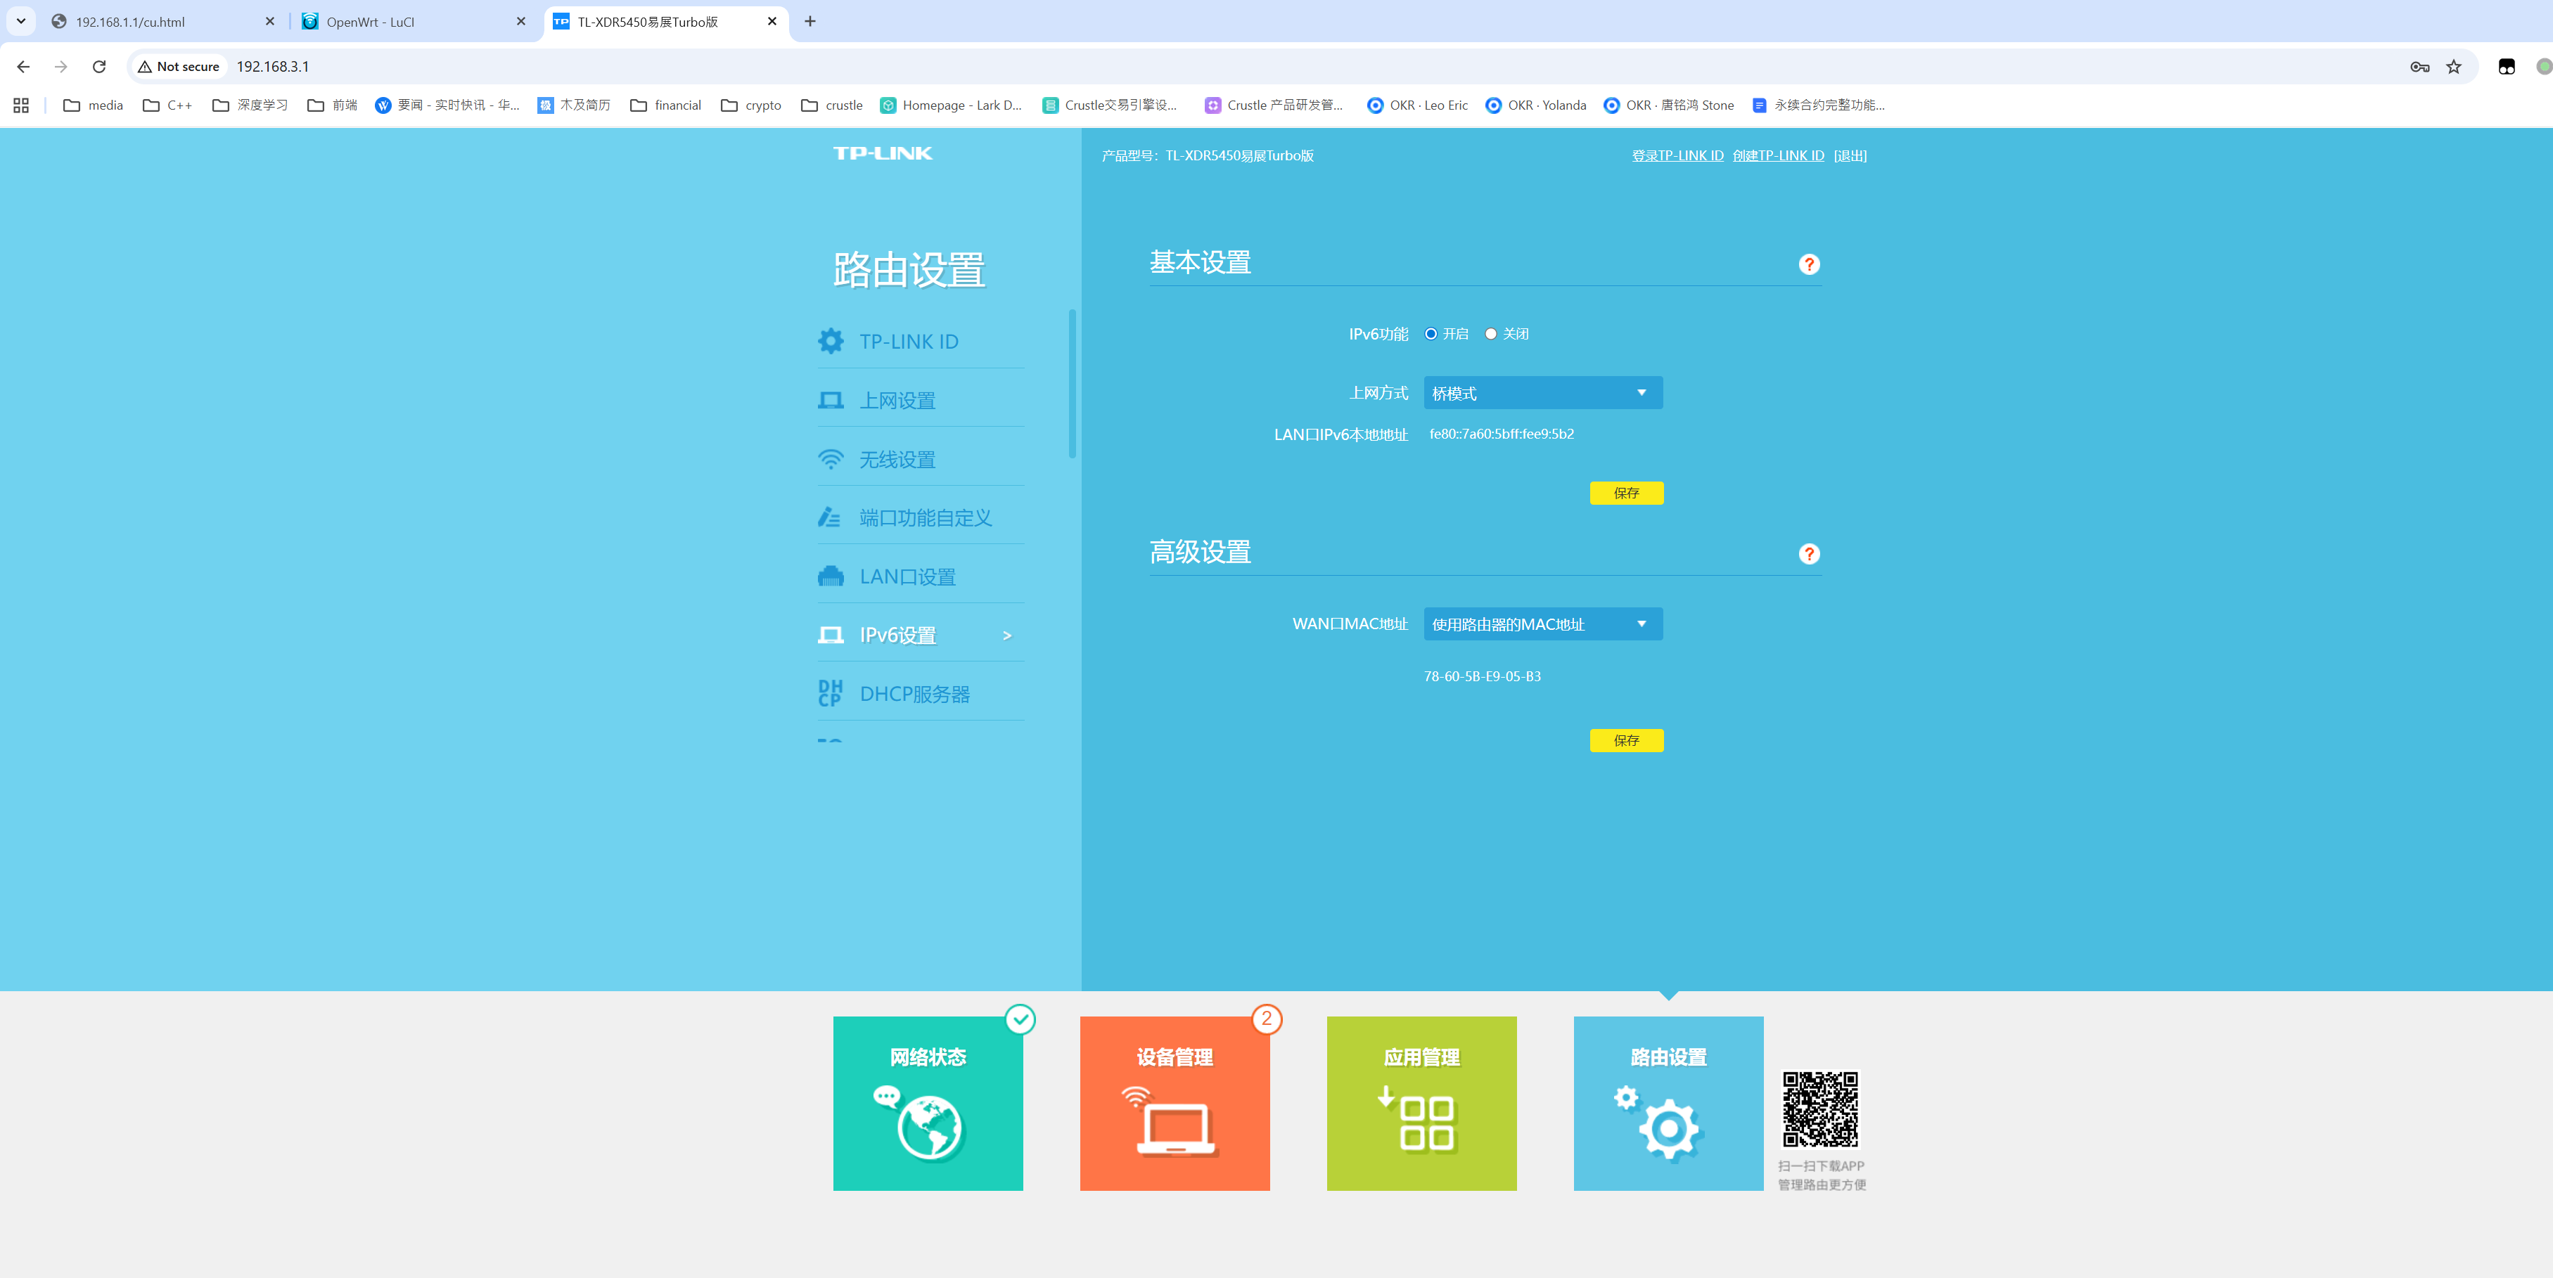Screen dimensions: 2553x1278
Task: Select the IPv6功能 关闭 radio button
Action: (x=1490, y=334)
